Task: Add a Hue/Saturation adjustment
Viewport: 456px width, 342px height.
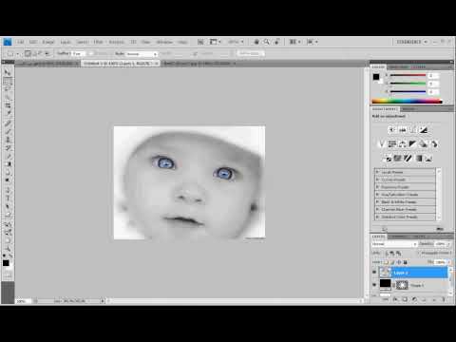Action: coord(392,144)
